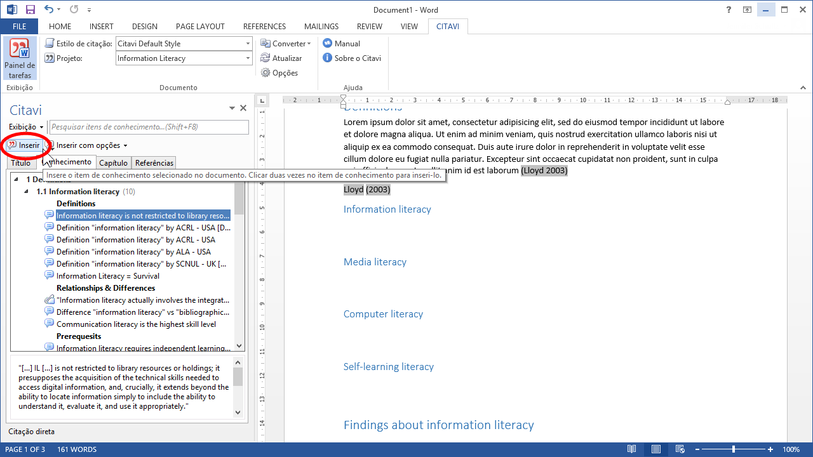
Task: Collapse 1.1 Information literacy tree node
Action: point(27,191)
